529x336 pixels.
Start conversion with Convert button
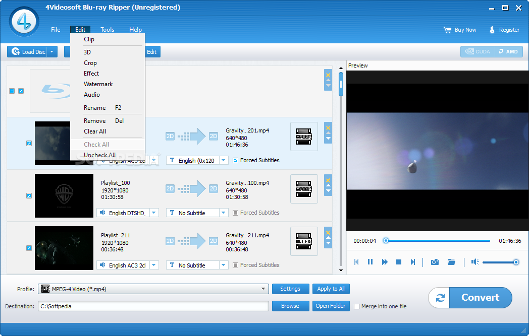481,298
